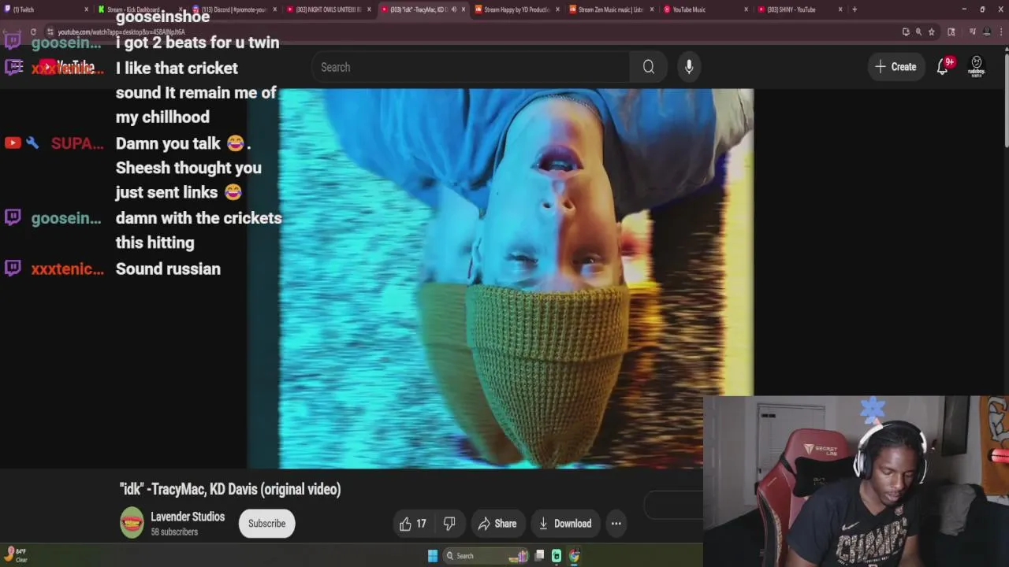The height and width of the screenshot is (567, 1009).
Task: Open Chrome from the taskbar
Action: point(574,556)
